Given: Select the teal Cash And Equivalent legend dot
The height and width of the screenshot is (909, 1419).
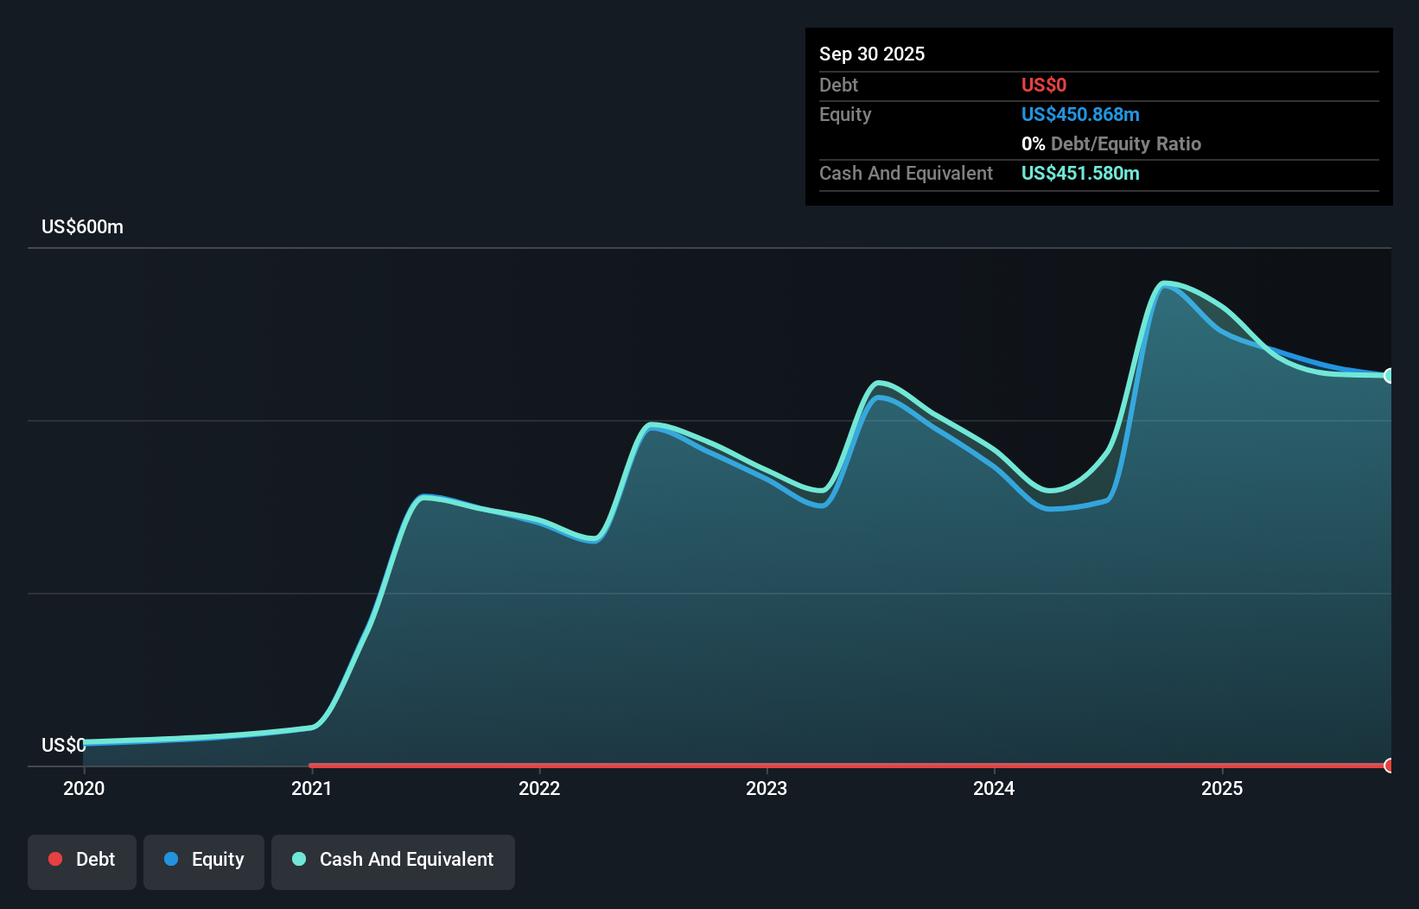Looking at the screenshot, I should pos(298,859).
